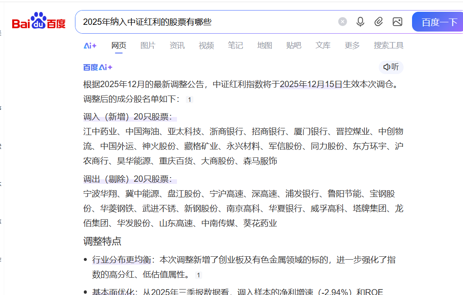This screenshot has height=295, width=463.
Task: Click the 葵花药业 stock name
Action: (260, 223)
